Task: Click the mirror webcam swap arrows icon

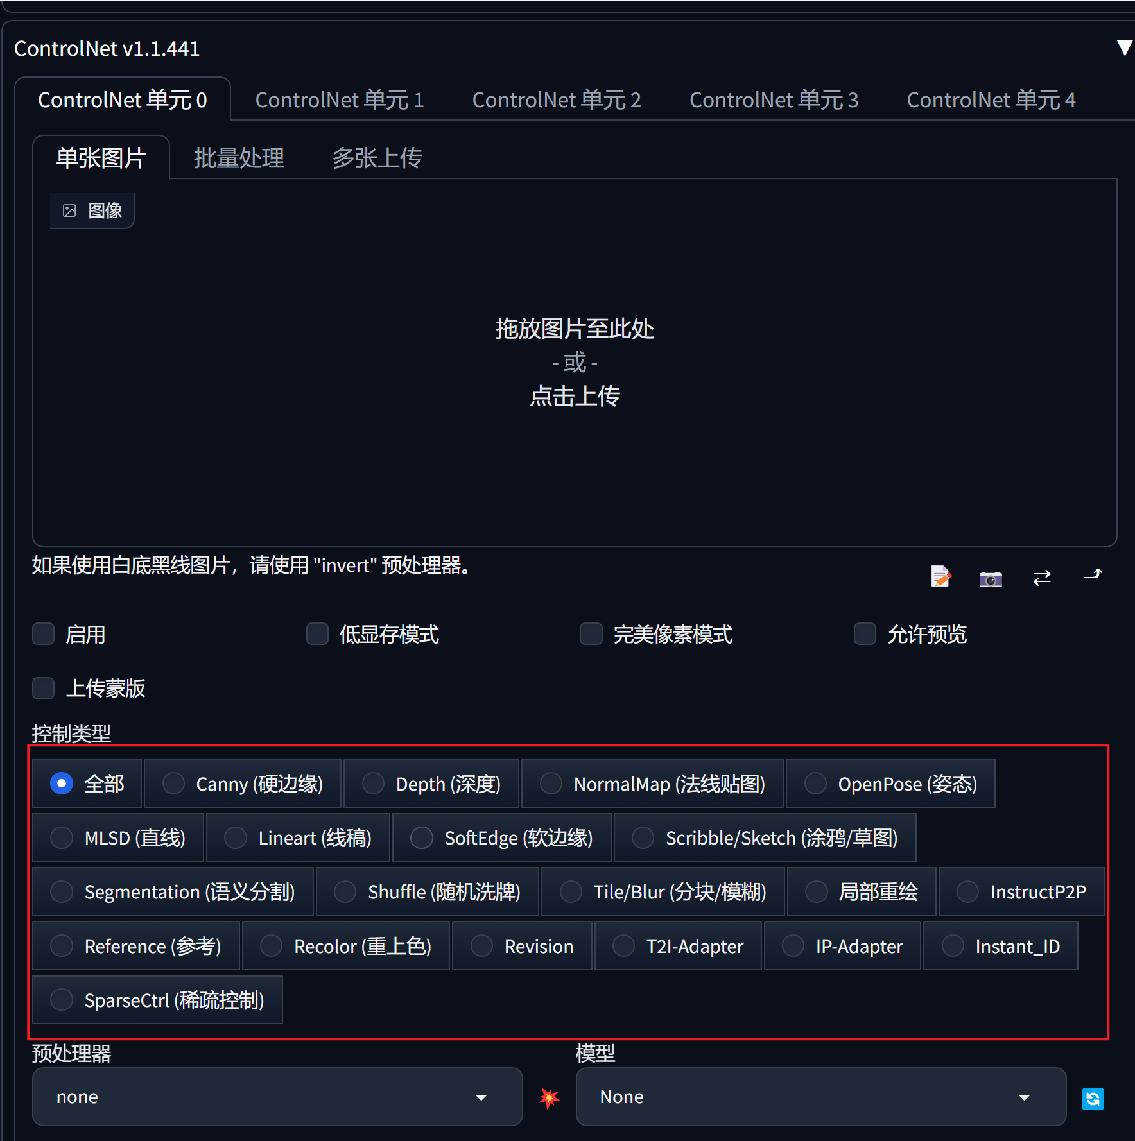Action: [x=1042, y=578]
